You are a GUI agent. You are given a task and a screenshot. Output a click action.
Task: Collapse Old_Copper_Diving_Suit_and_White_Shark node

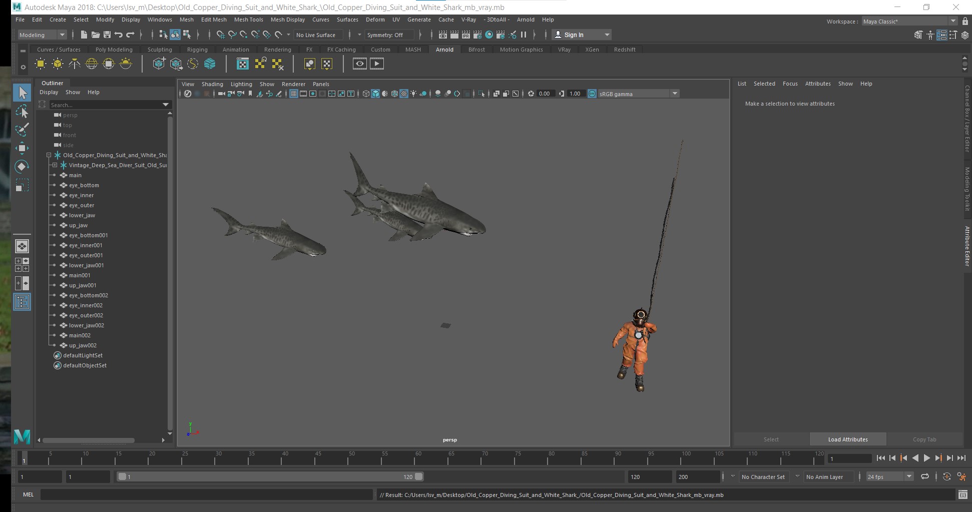(x=49, y=155)
